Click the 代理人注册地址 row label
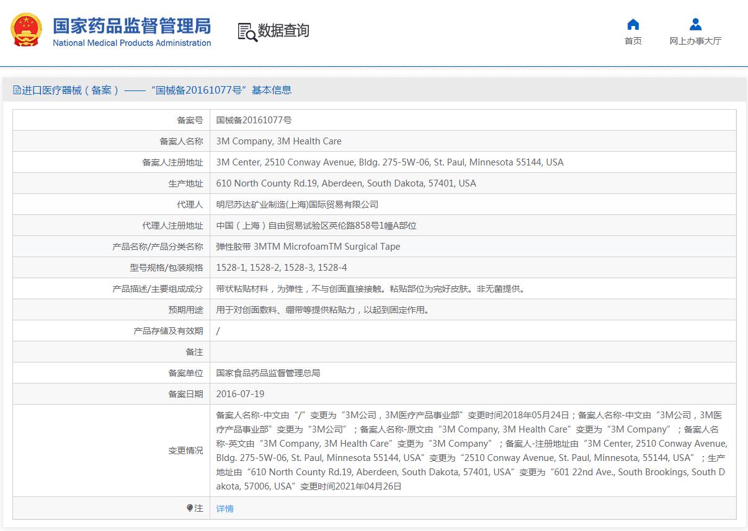The width and height of the screenshot is (748, 531). [172, 226]
